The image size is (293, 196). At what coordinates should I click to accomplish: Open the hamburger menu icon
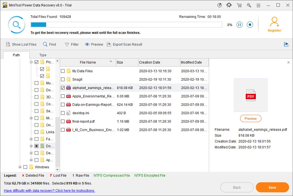tap(258, 5)
